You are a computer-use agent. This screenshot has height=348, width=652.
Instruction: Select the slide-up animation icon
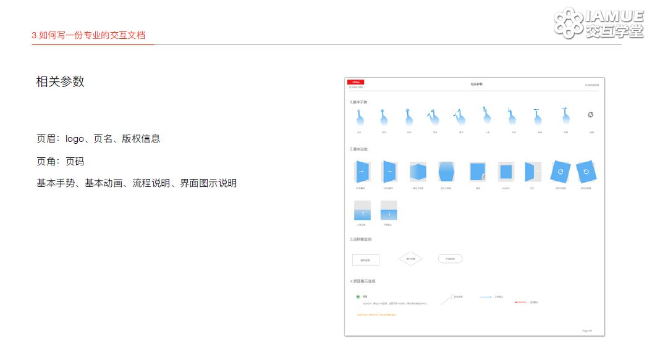pos(362,210)
